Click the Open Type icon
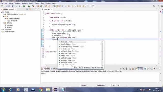This screenshot has width=163, height=92. click(46, 6)
